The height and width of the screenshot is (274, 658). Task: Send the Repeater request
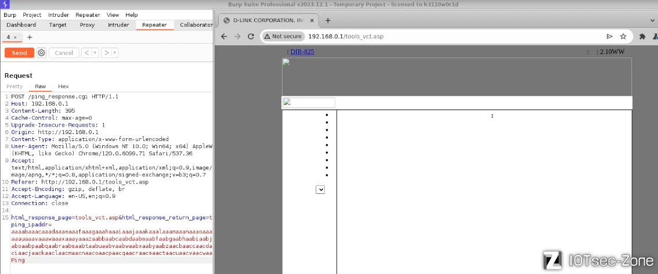tap(19, 53)
